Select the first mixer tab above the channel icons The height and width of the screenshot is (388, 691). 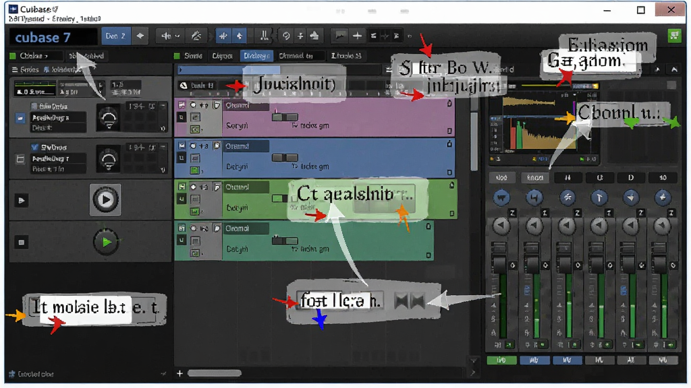501,178
